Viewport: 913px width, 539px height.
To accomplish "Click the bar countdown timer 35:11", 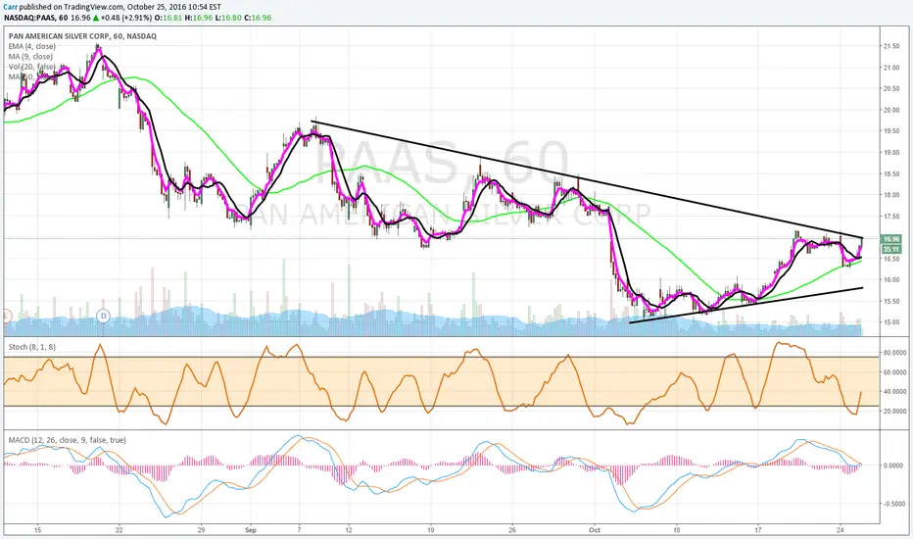I will click(x=890, y=249).
